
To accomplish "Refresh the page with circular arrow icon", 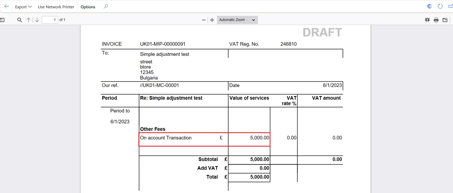I will point(440,6).
